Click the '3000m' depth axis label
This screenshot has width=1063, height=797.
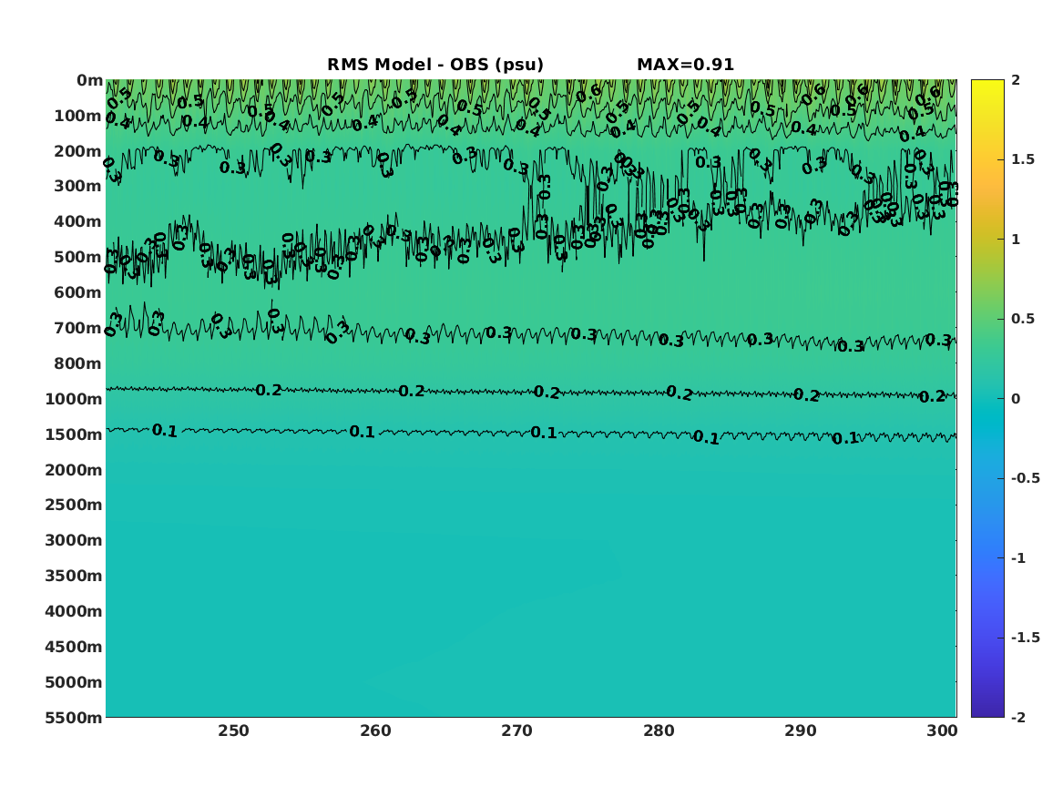(x=74, y=541)
